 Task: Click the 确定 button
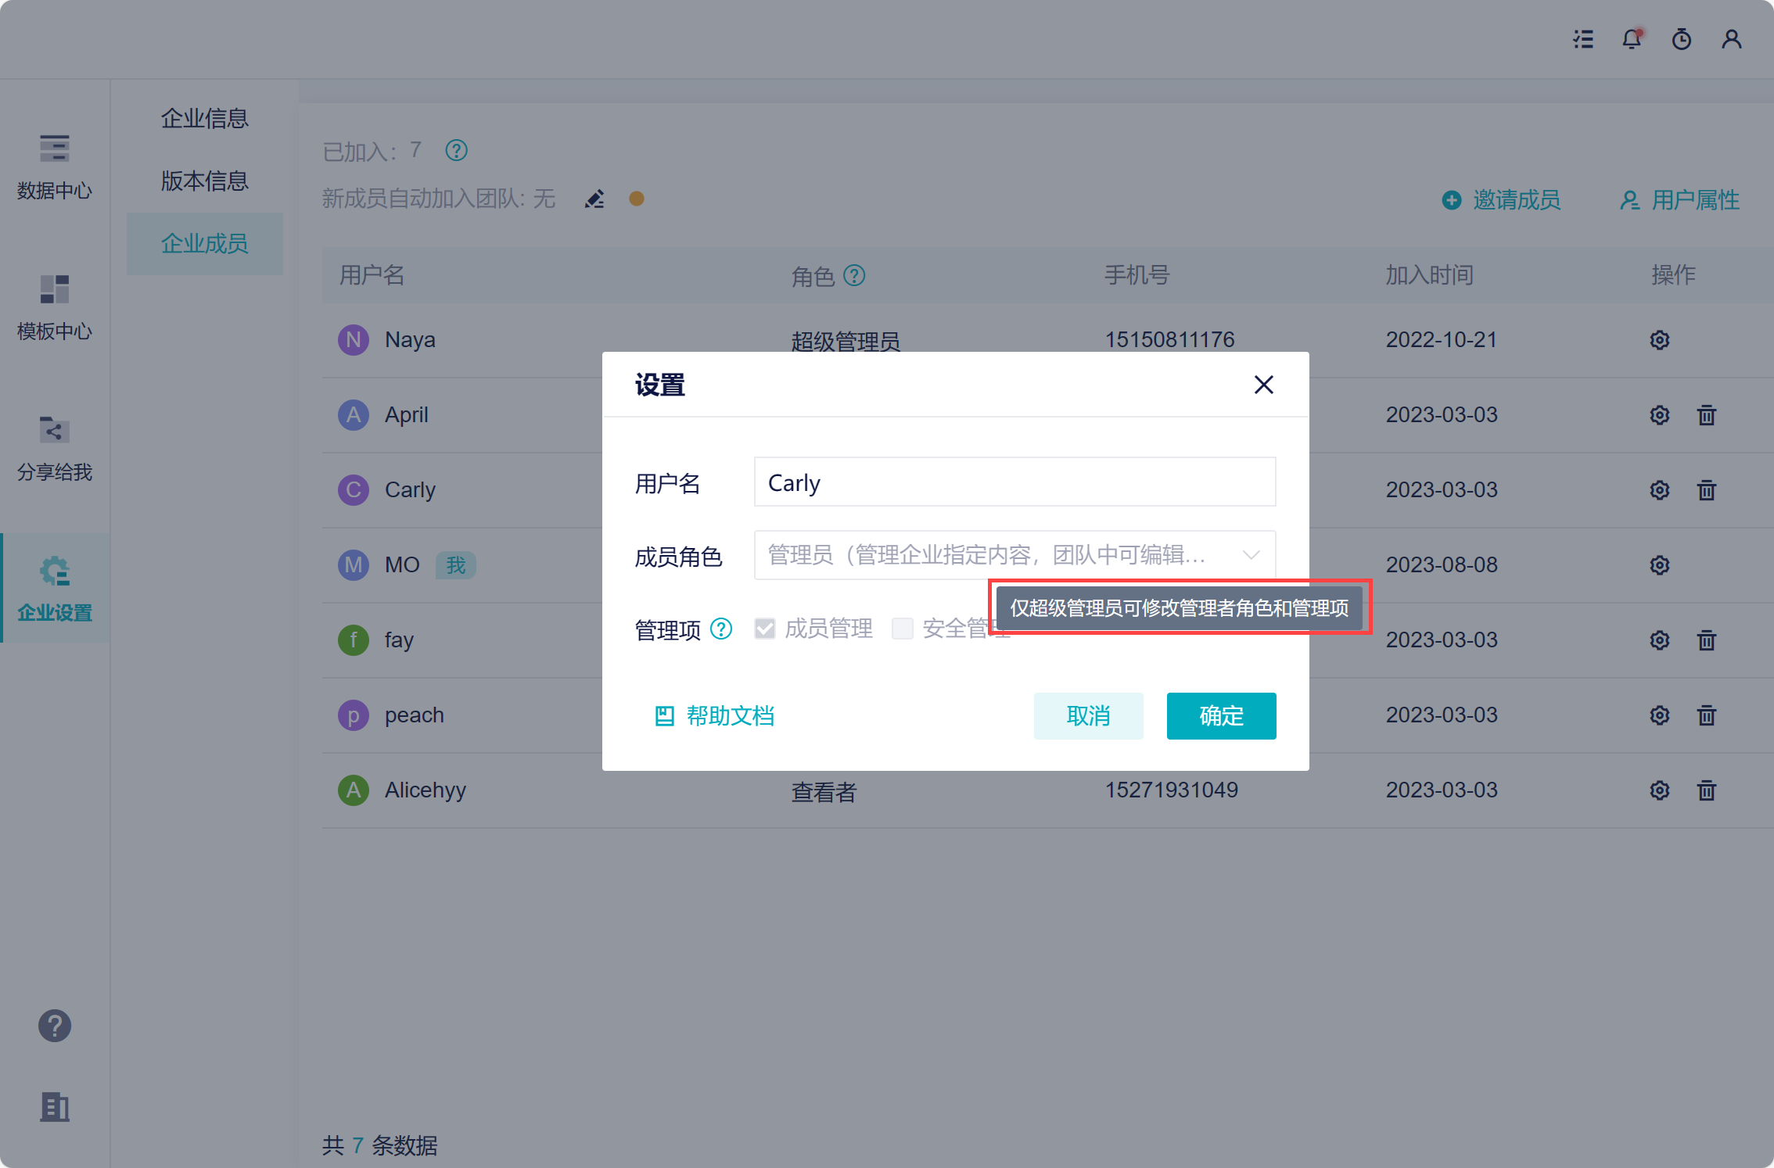tap(1221, 716)
